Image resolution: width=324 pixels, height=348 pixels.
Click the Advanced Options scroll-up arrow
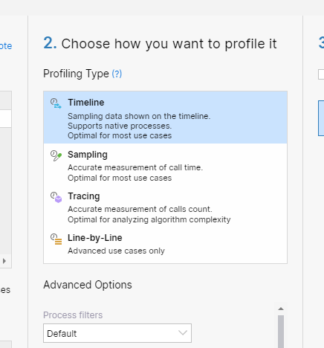(281, 309)
